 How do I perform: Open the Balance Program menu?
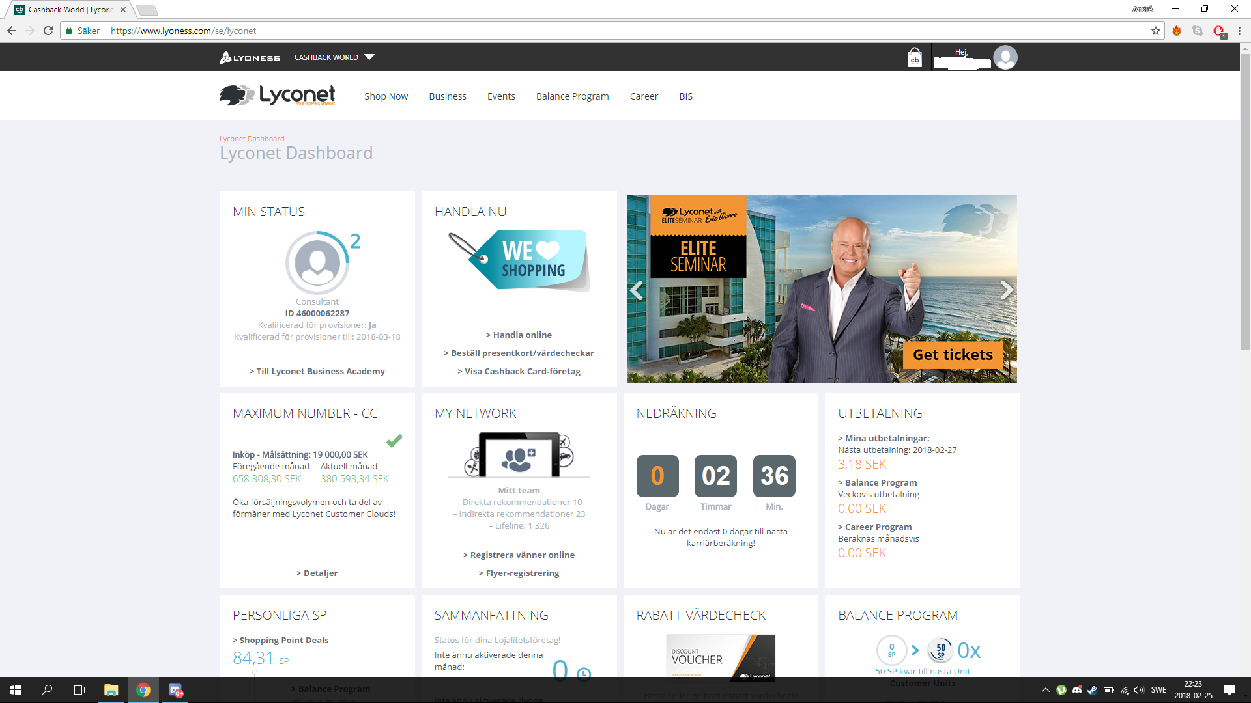[x=572, y=96]
